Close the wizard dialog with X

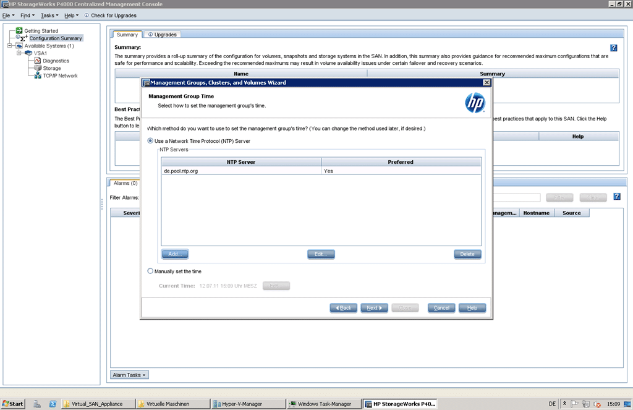[487, 82]
